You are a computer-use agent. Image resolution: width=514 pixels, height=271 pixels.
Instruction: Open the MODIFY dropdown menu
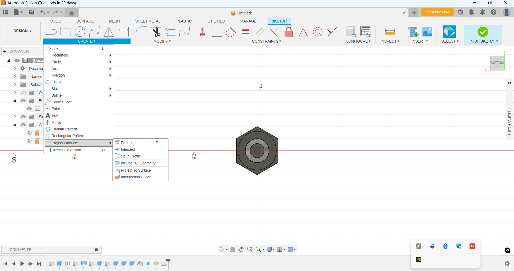point(162,41)
